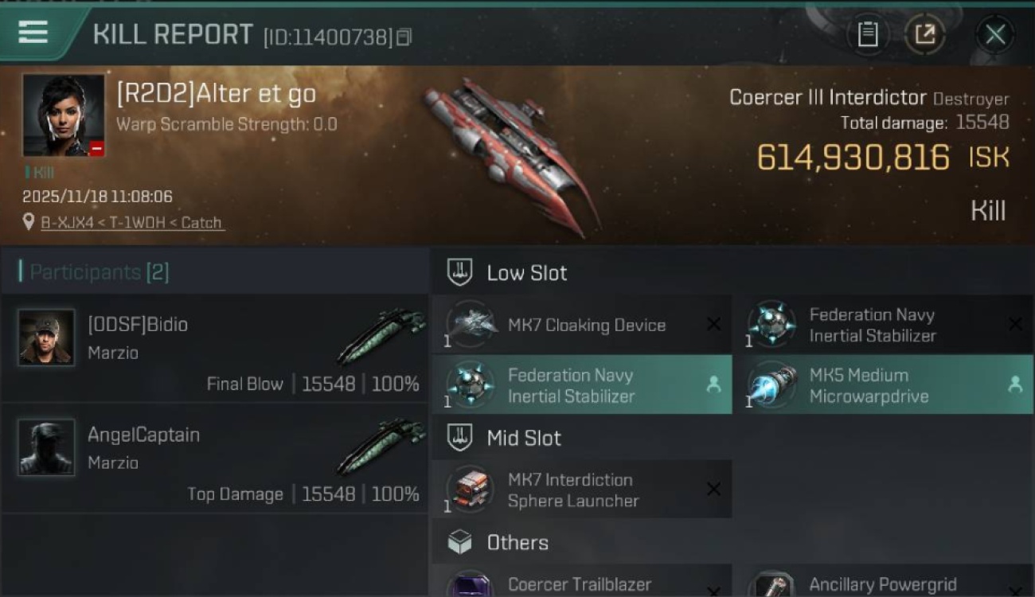Click Bidio's Marzio ship icon
This screenshot has width=1035, height=597.
[381, 334]
